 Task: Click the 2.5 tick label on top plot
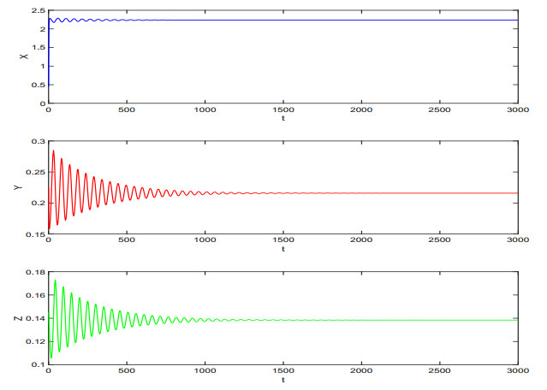tap(38, 10)
